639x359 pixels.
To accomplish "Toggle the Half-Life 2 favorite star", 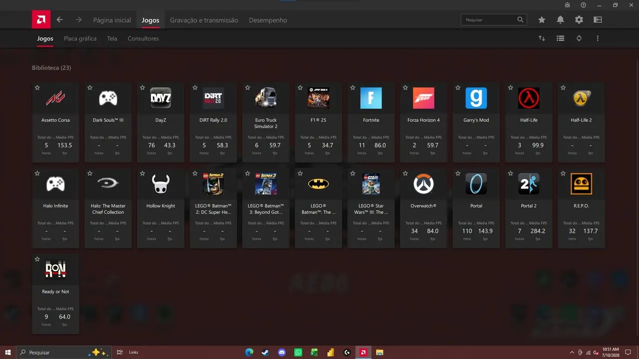I will point(563,88).
